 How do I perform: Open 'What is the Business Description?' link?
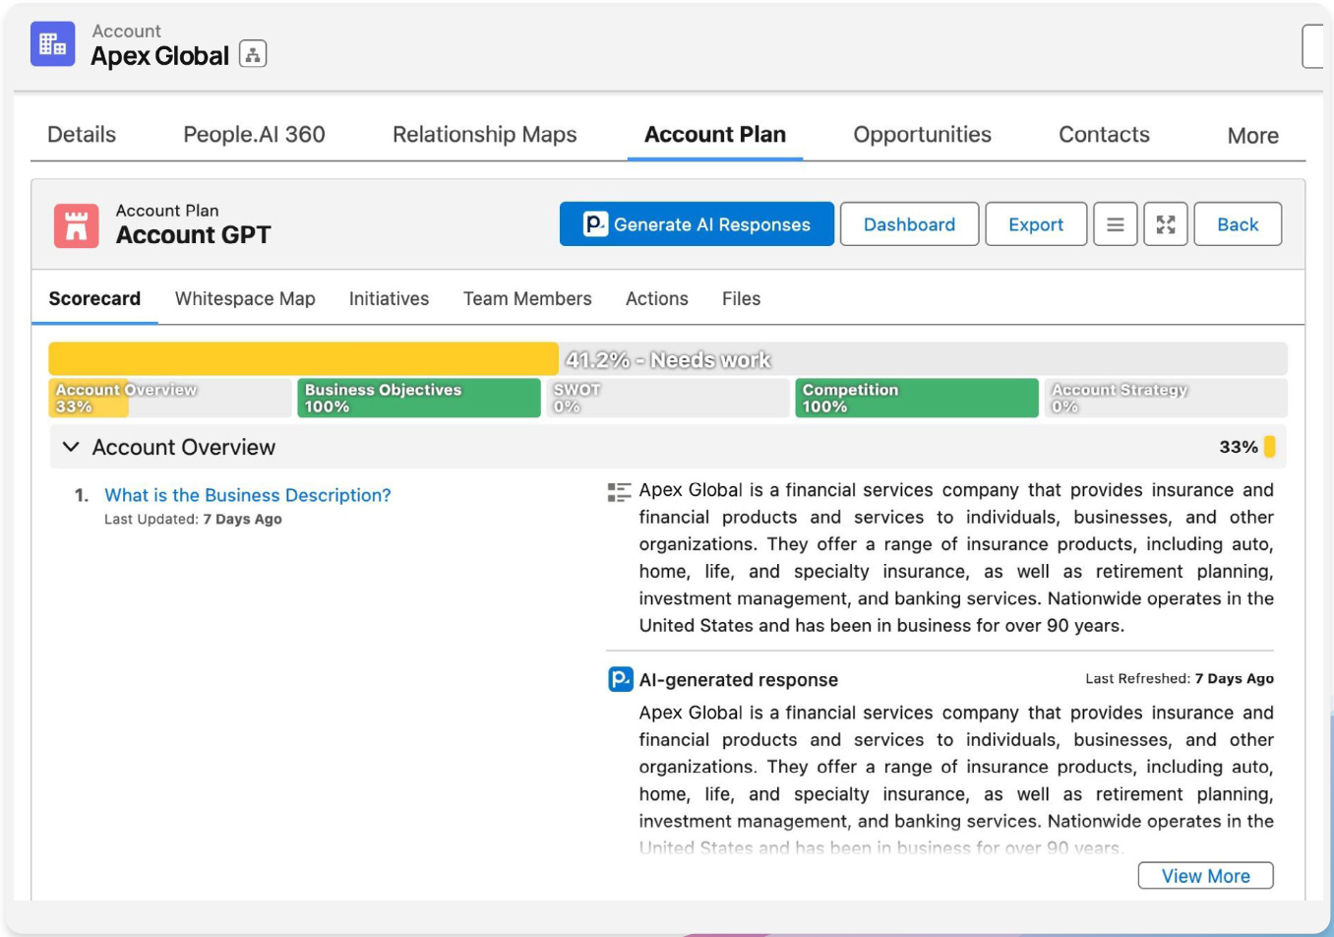click(x=248, y=495)
